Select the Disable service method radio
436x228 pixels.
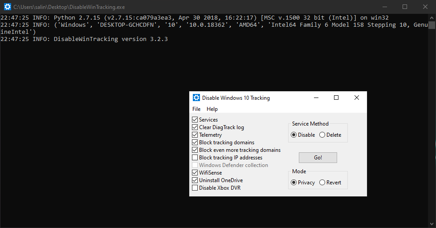pyautogui.click(x=293, y=135)
